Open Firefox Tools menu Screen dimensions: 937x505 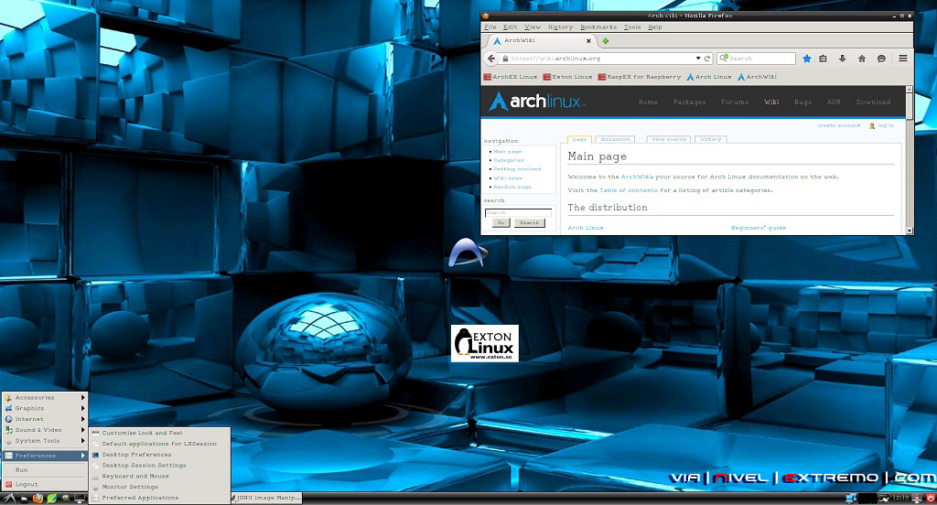632,27
